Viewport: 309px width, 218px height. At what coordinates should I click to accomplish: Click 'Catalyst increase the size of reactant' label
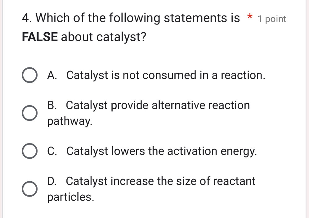click(161, 181)
